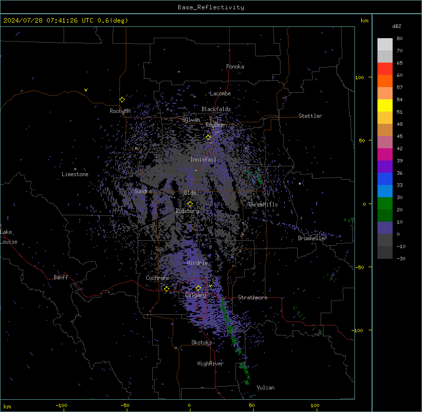Click the Sylvan label

[191, 120]
